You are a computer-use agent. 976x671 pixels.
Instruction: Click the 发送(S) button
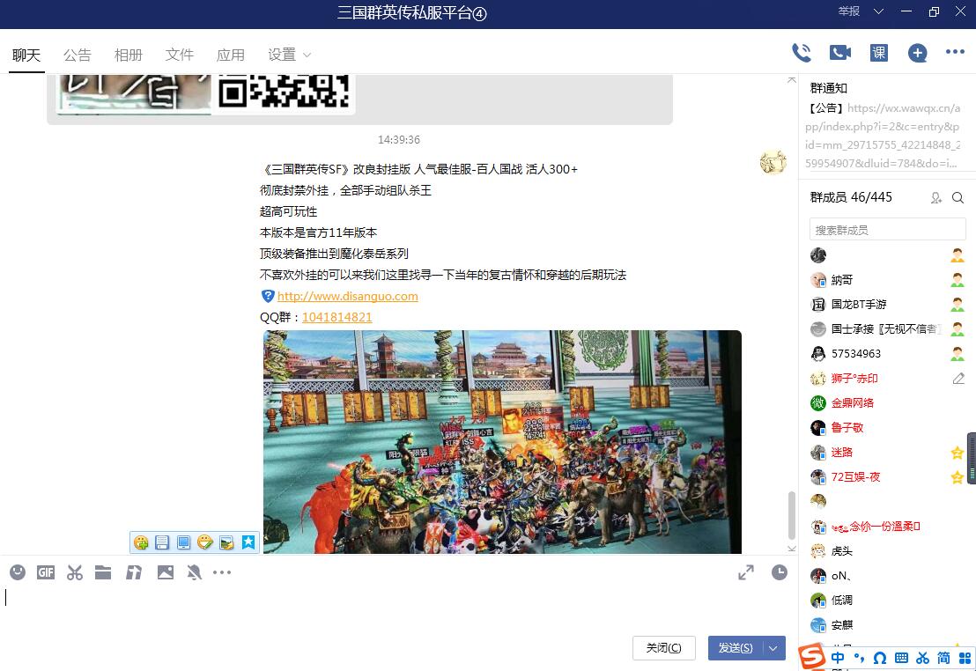point(736,648)
